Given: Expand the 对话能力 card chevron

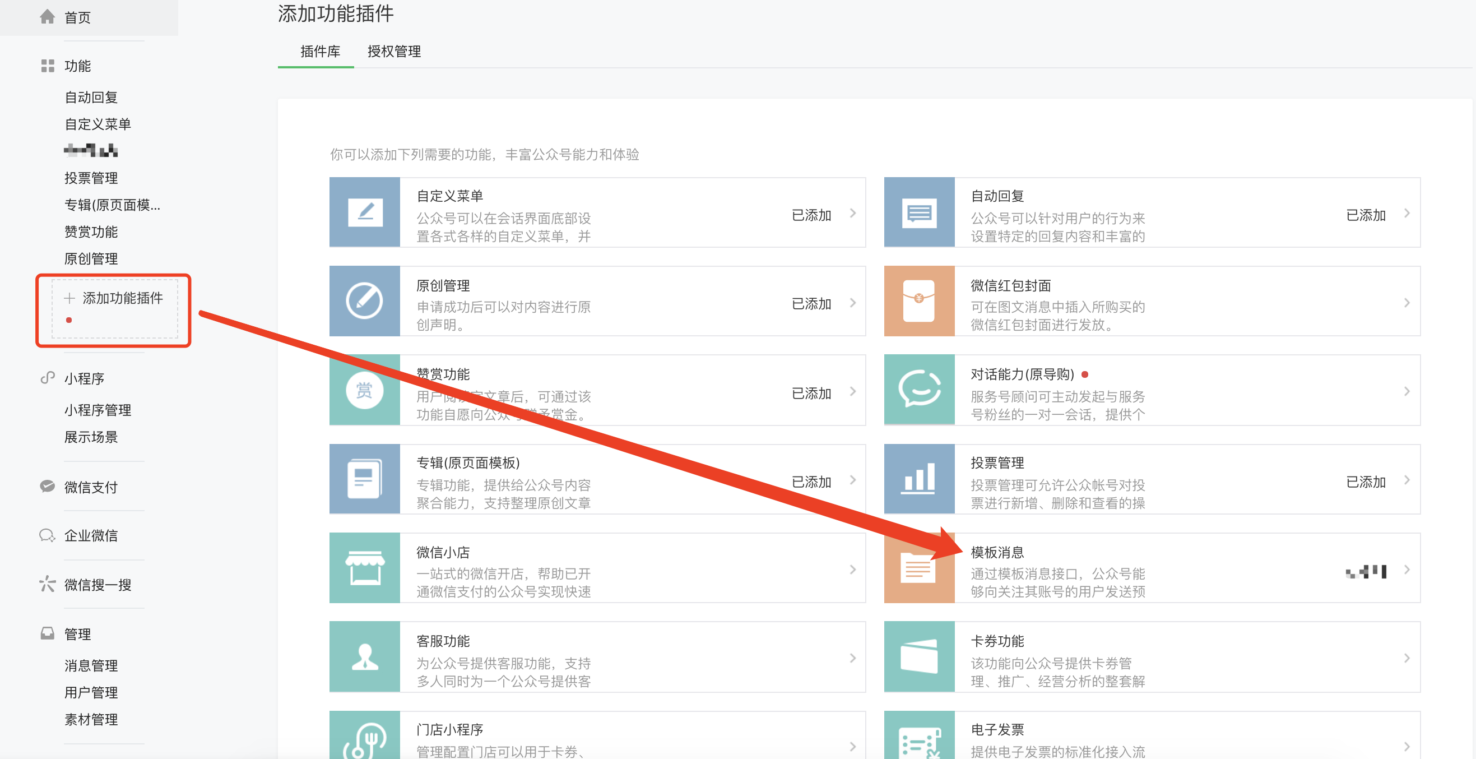Looking at the screenshot, I should [1407, 391].
